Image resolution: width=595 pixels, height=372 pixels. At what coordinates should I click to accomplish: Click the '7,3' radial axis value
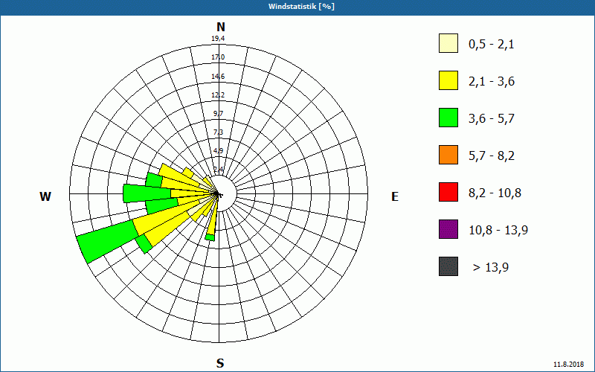[x=218, y=132]
